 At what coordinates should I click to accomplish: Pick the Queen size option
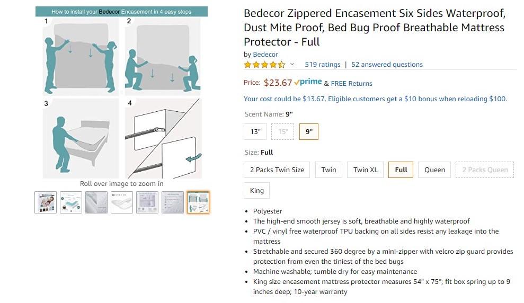pyautogui.click(x=434, y=170)
